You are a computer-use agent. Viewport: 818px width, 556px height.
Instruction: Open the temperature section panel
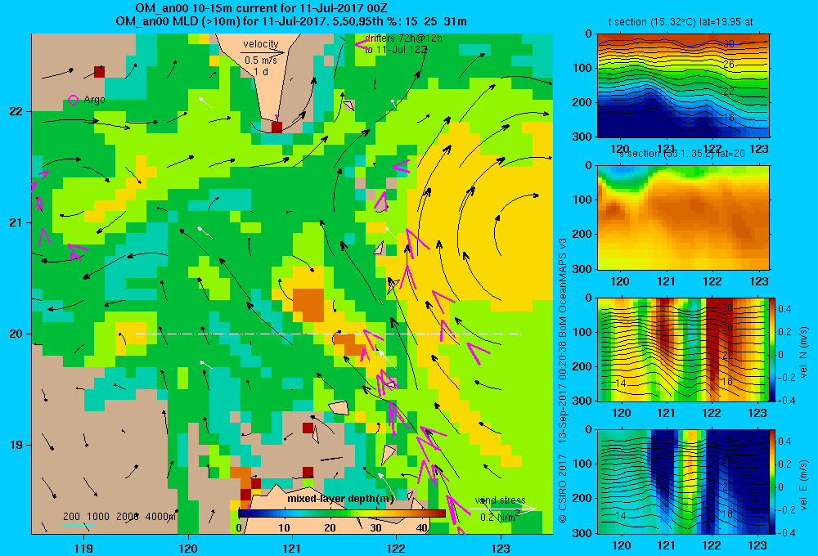coord(683,86)
